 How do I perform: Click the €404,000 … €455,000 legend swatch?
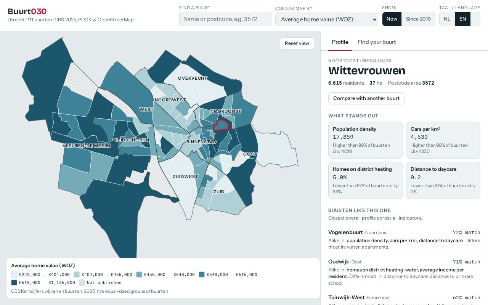pos(77,274)
